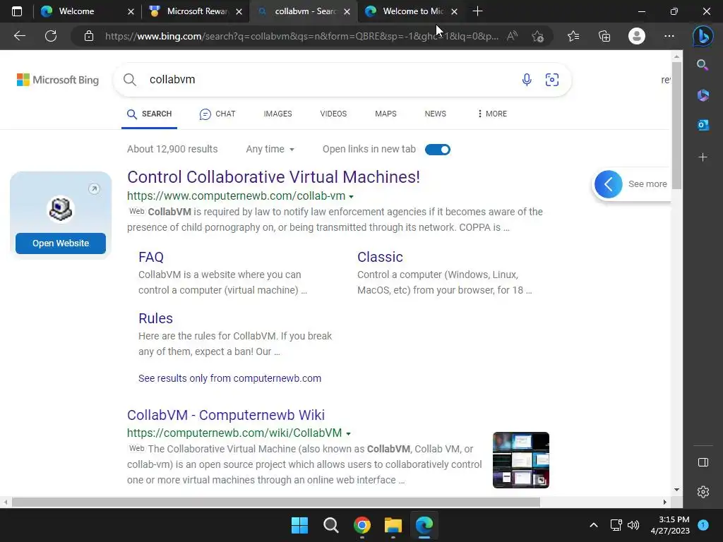Open the Classic sublink

pyautogui.click(x=380, y=257)
